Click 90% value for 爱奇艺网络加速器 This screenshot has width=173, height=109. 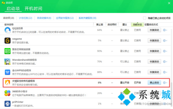click(x=99, y=51)
